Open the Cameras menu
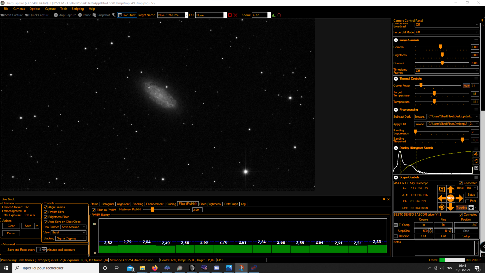485x273 pixels. [x=19, y=9]
